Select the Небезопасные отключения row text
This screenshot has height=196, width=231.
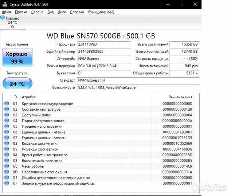click(x=45, y=172)
